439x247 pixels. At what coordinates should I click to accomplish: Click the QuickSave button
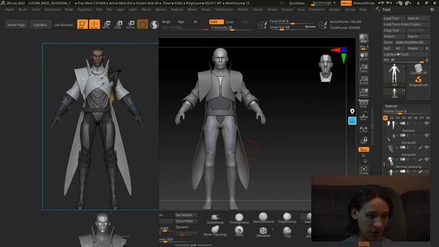[297, 3]
